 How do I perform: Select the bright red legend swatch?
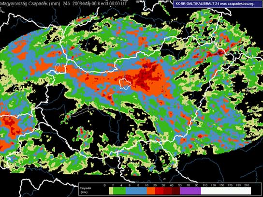(159, 191)
